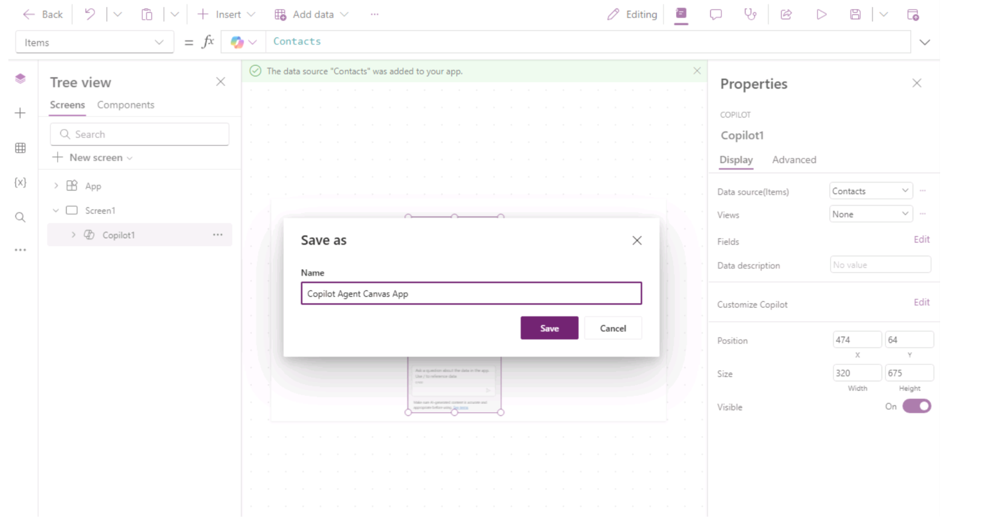Viewport: 987px width, 526px height.
Task: Click the Comments speech bubble icon
Action: click(715, 14)
